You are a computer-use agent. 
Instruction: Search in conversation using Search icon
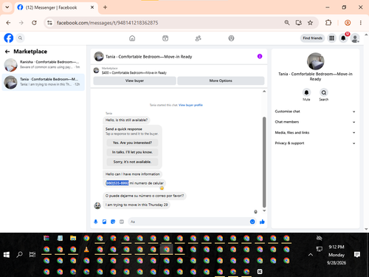324,92
